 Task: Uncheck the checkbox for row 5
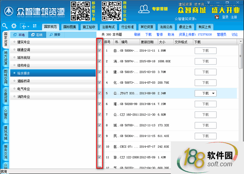pos(100,93)
